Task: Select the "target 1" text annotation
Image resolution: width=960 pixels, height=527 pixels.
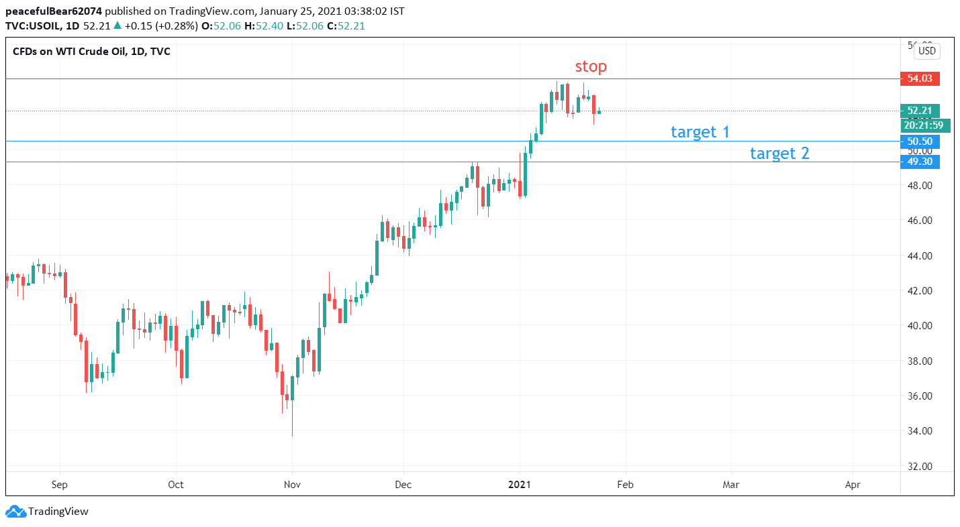Action: pos(700,131)
